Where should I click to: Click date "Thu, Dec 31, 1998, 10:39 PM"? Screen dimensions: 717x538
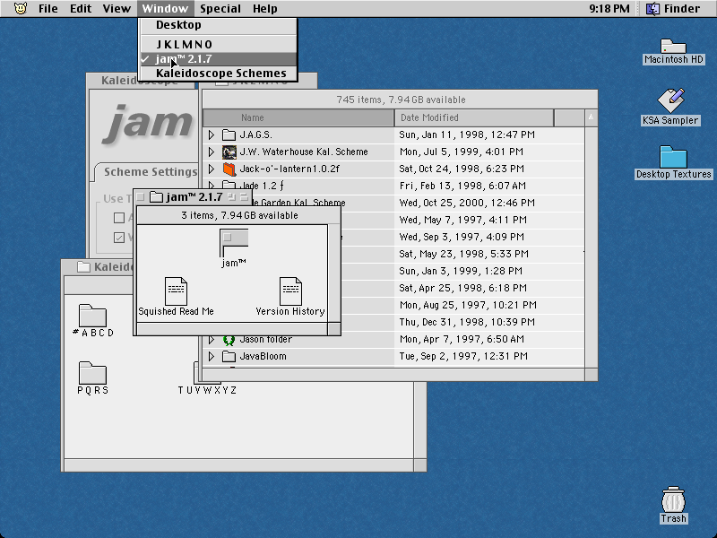467,322
